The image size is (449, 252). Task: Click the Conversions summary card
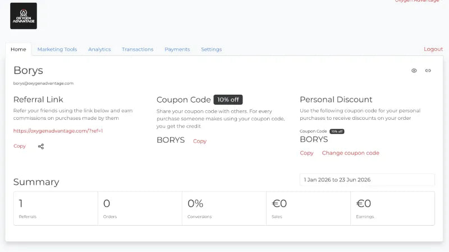pyautogui.click(x=224, y=208)
